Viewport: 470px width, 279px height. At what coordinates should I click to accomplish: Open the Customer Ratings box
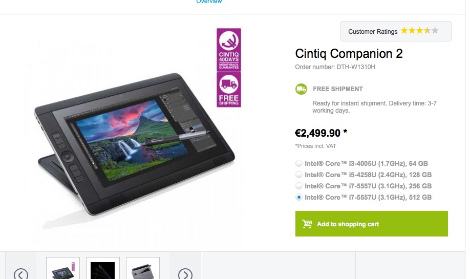pyautogui.click(x=396, y=31)
